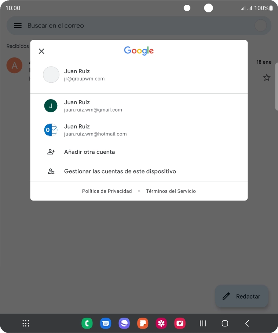Launch the green Phone app
Screen dimensions: 278x333
coord(87,323)
